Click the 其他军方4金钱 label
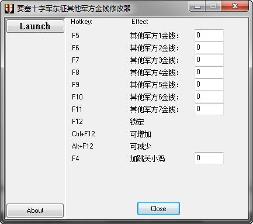The height and width of the screenshot is (224, 253). pos(155,73)
